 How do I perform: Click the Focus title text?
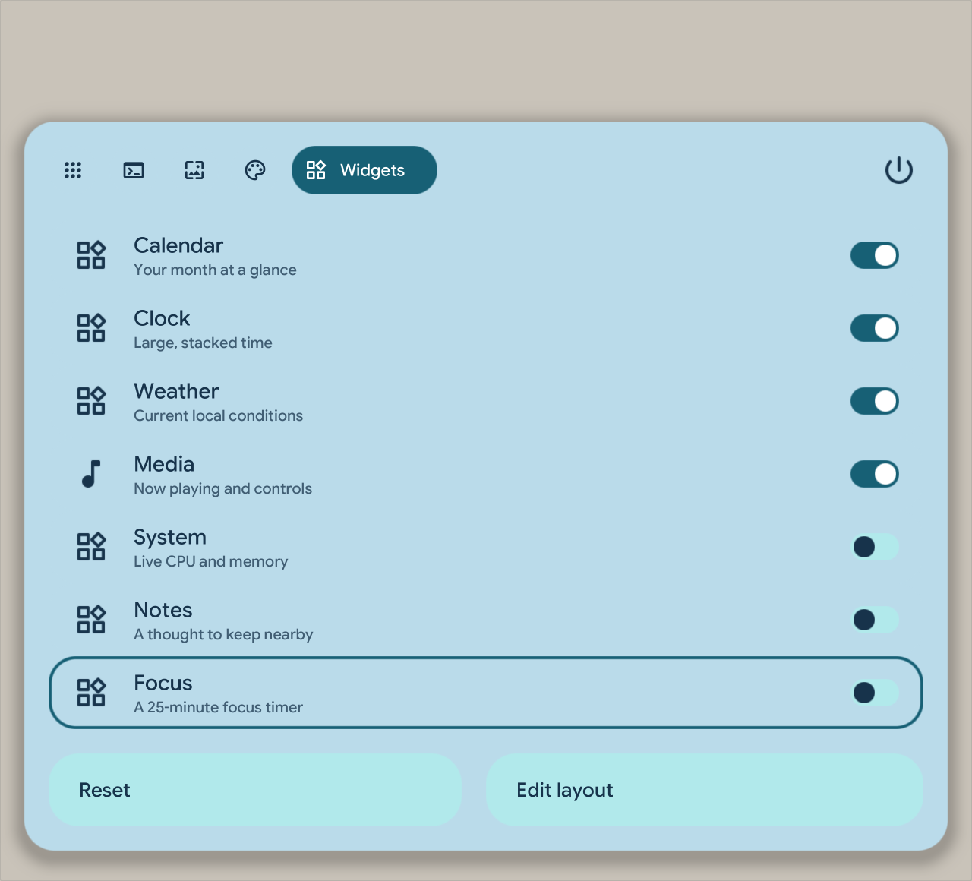click(x=163, y=683)
